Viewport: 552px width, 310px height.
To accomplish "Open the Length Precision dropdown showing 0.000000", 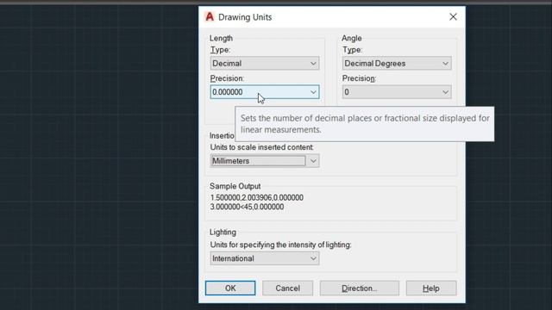I will [265, 92].
